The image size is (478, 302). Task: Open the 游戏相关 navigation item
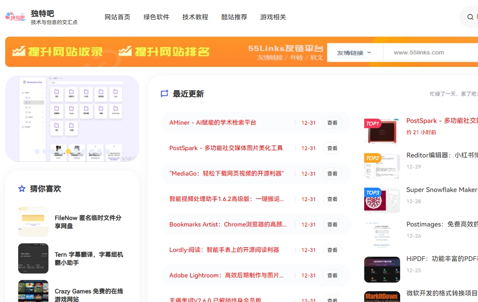(x=273, y=17)
